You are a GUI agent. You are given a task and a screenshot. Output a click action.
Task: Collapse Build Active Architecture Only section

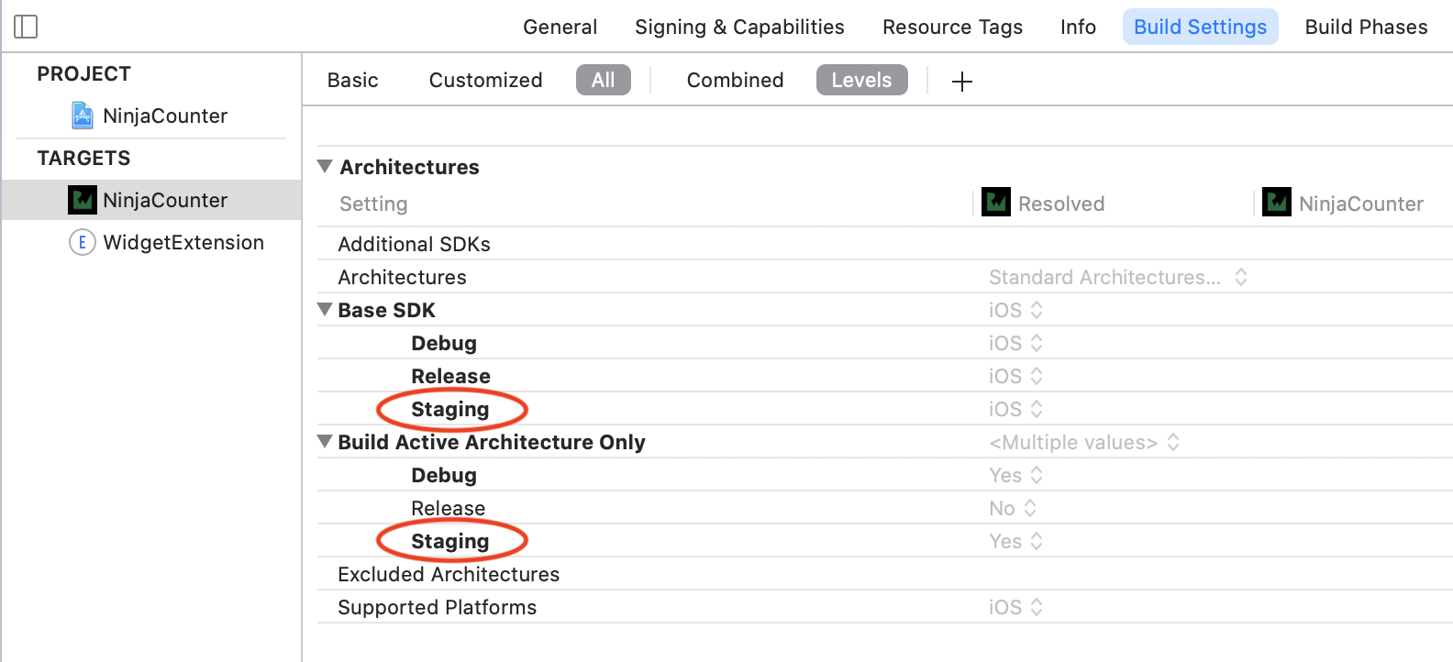325,441
